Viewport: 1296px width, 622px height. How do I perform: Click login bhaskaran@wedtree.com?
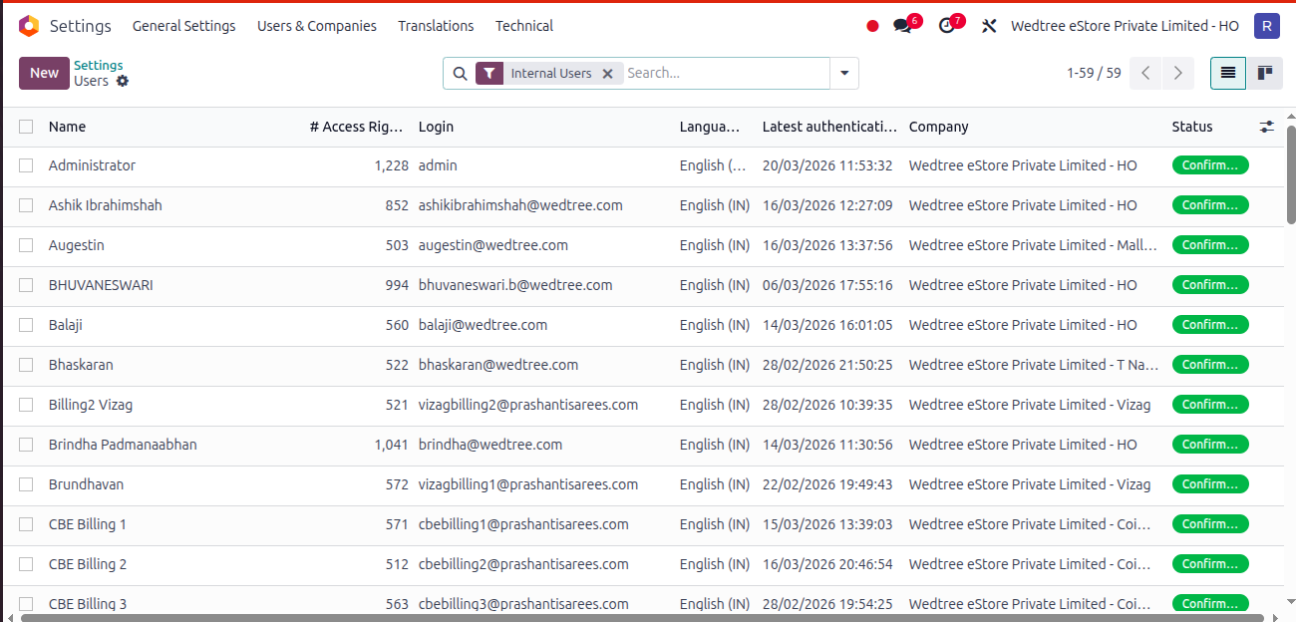pyautogui.click(x=498, y=365)
